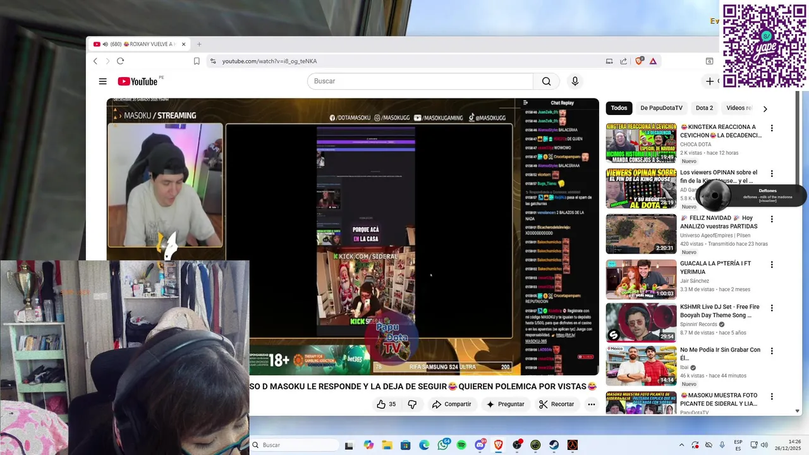
Task: Mute the tab via speaker icon
Action: pyautogui.click(x=105, y=44)
